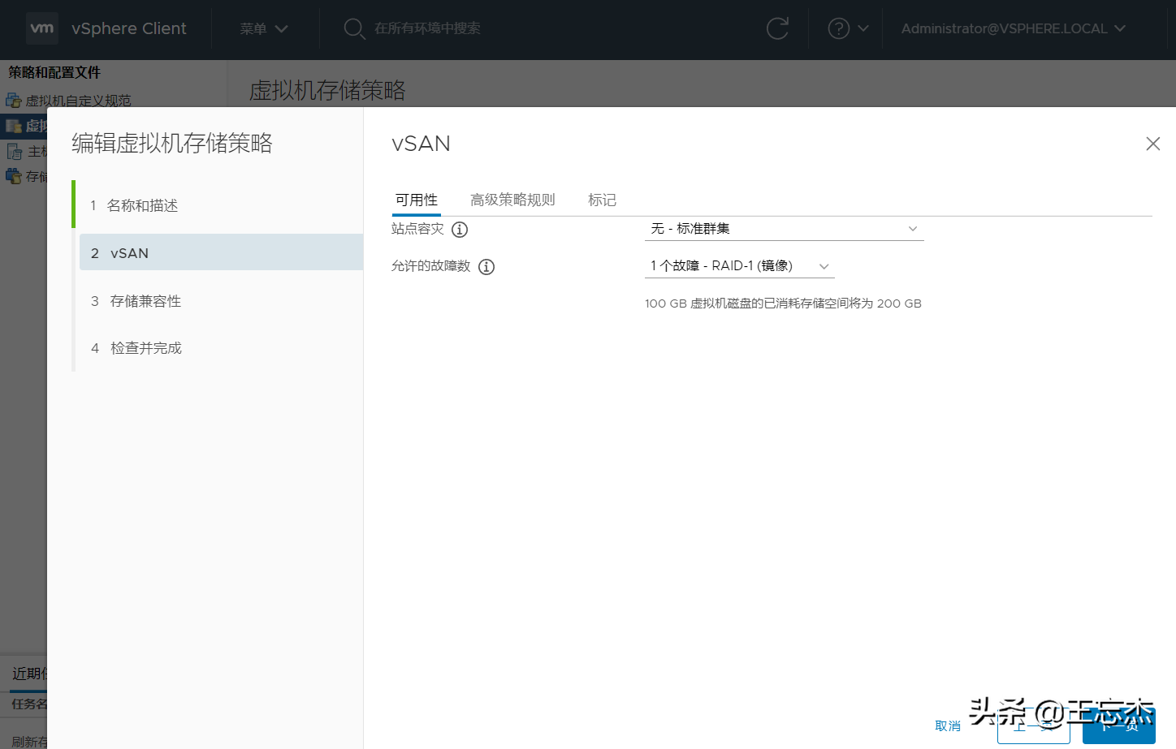Click the vSphere Client title link
This screenshot has height=749, width=1176.
tap(129, 28)
